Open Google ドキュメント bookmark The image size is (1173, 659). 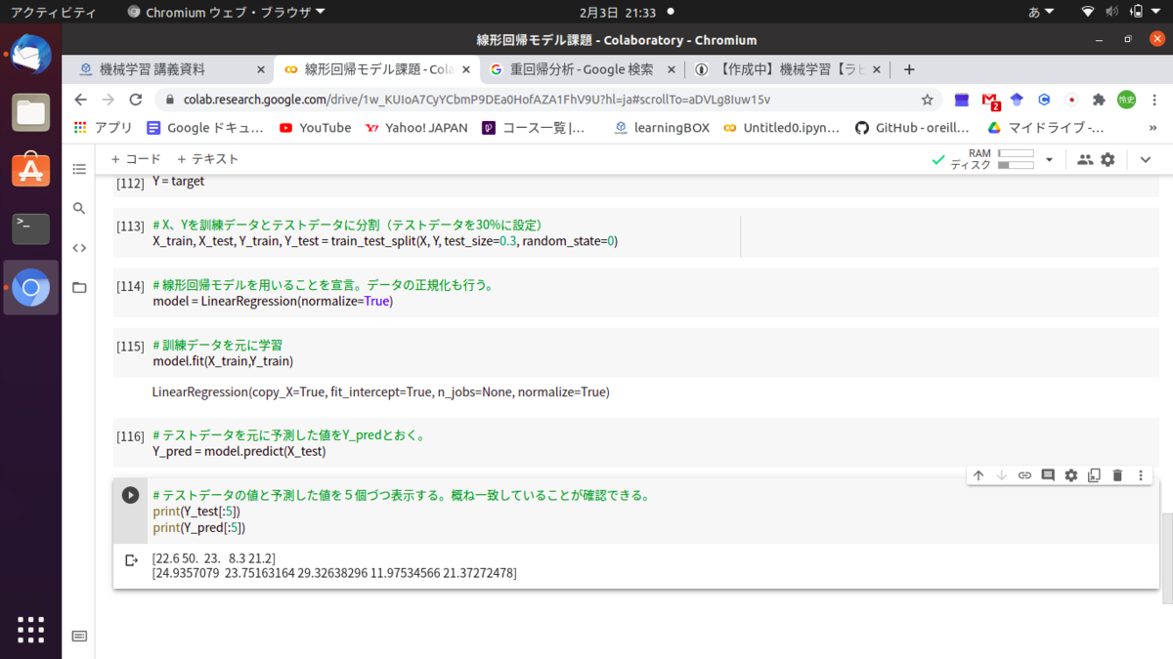tap(205, 128)
